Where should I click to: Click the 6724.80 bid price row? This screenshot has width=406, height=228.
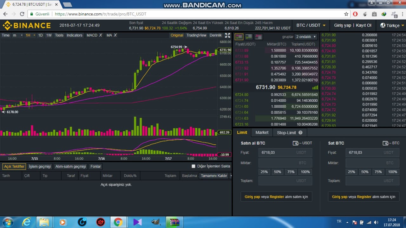pyautogui.click(x=276, y=95)
